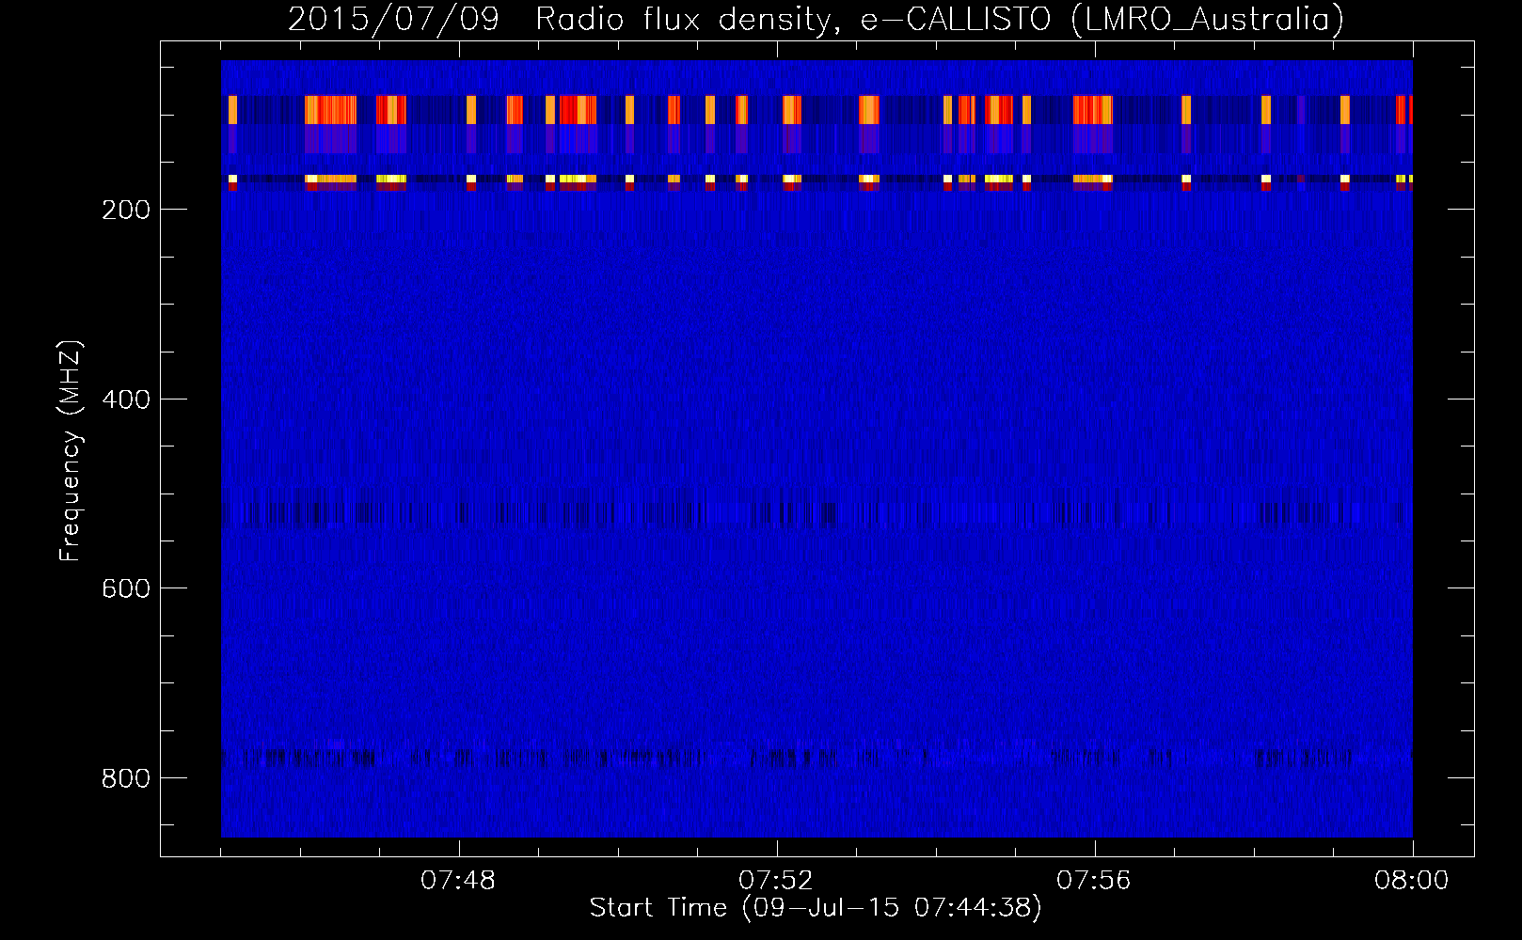Click the 600 frequency tick label
This screenshot has width=1522, height=940.
coord(125,588)
